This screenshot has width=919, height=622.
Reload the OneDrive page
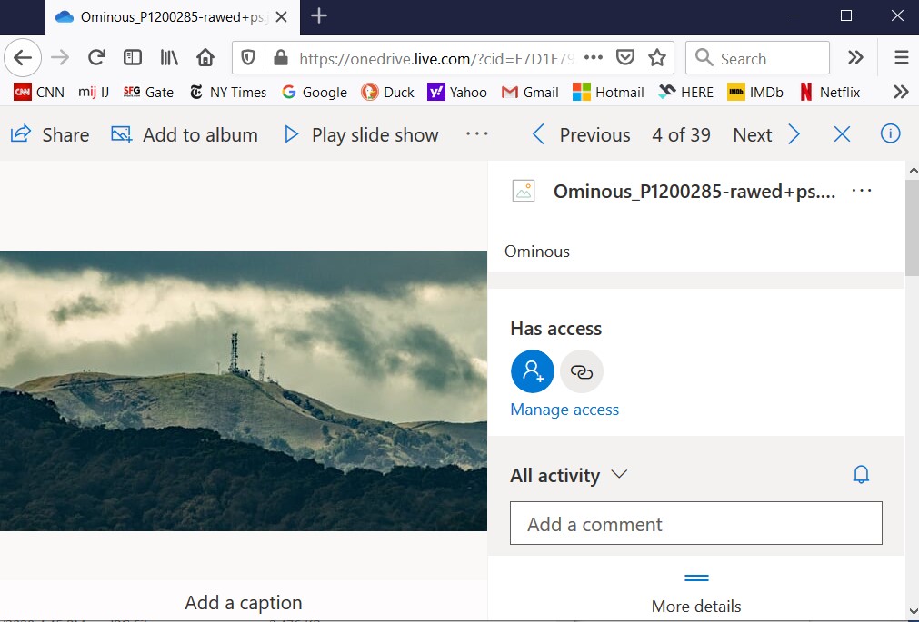[96, 57]
